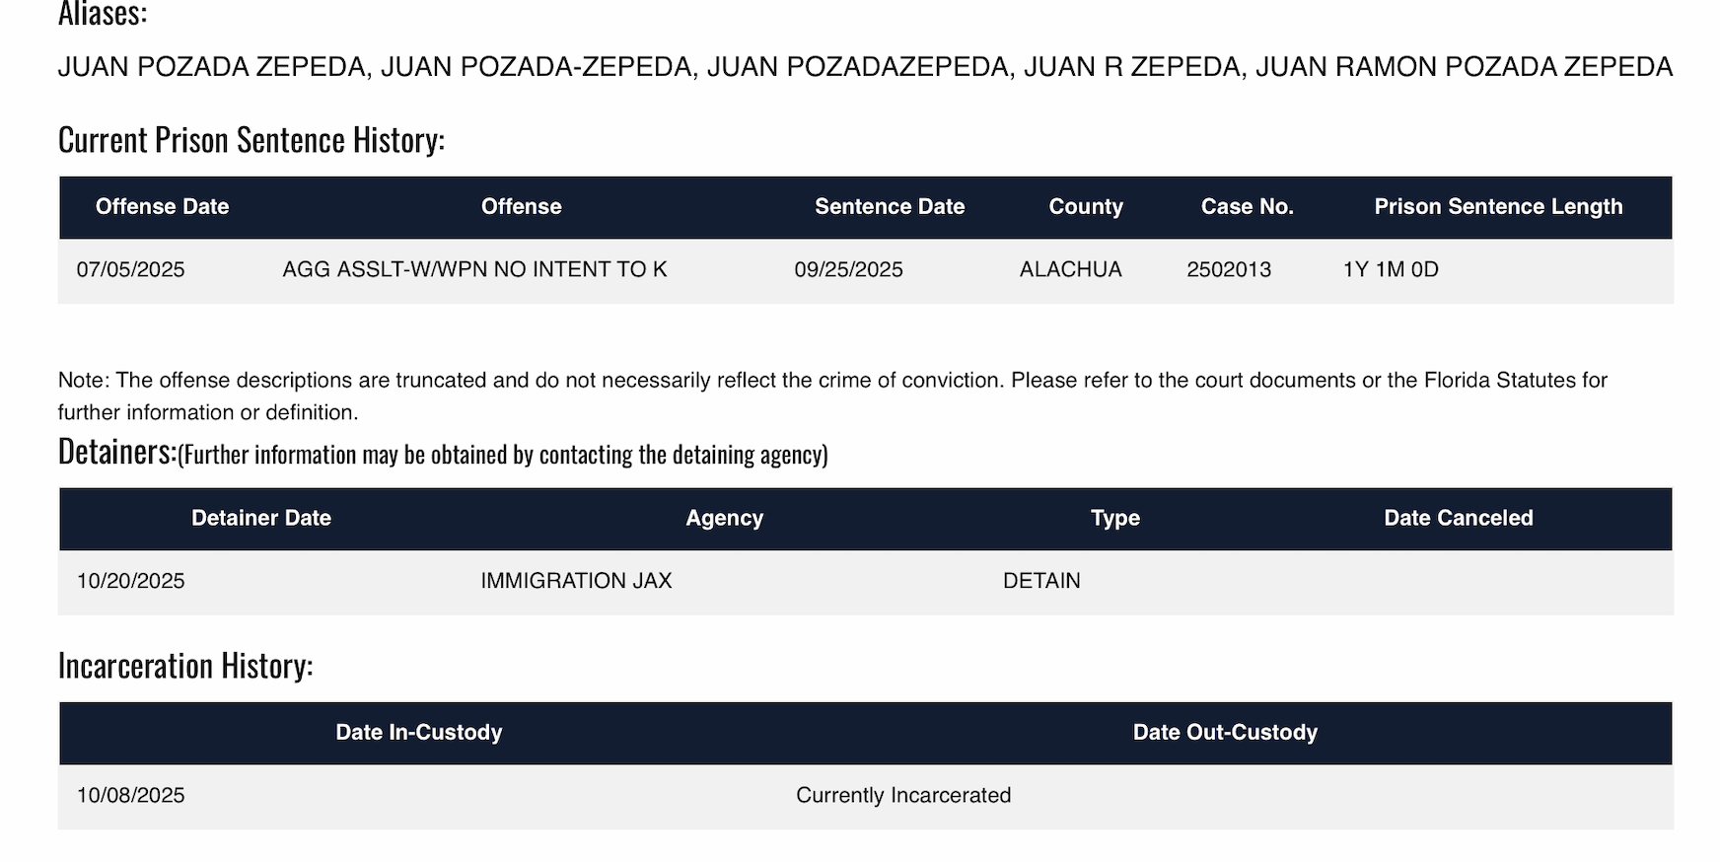
Task: Select the Date Out-Custody column header
Action: pos(1224,733)
